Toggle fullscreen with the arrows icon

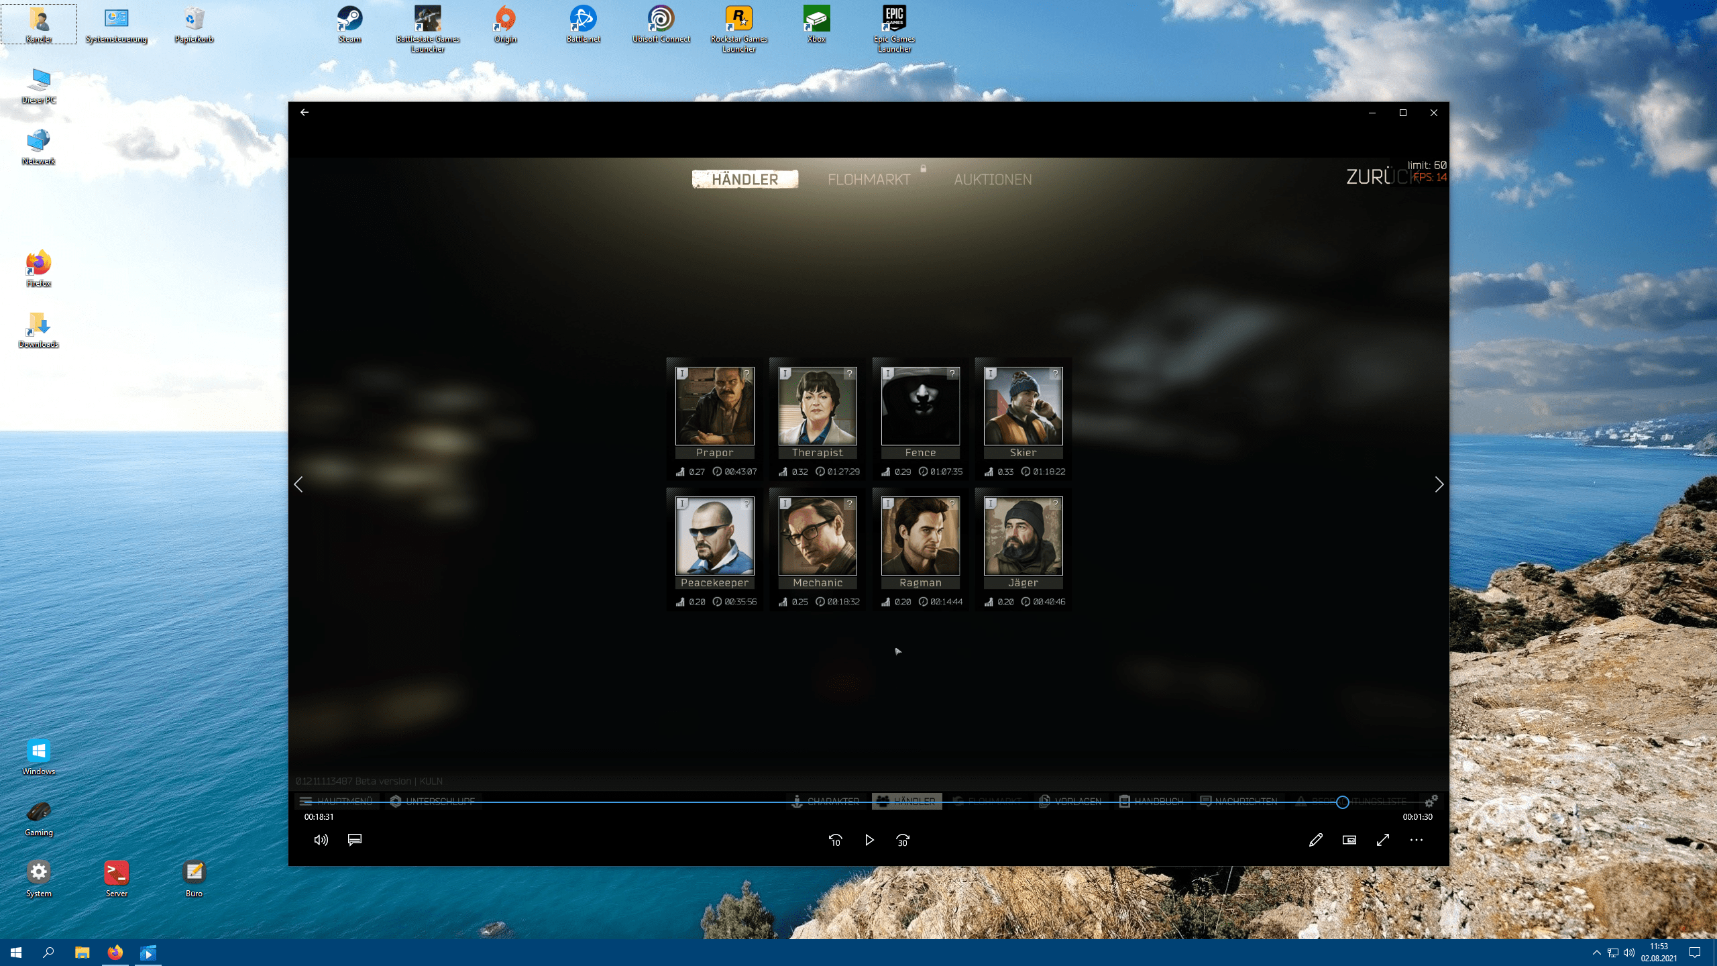(x=1383, y=840)
